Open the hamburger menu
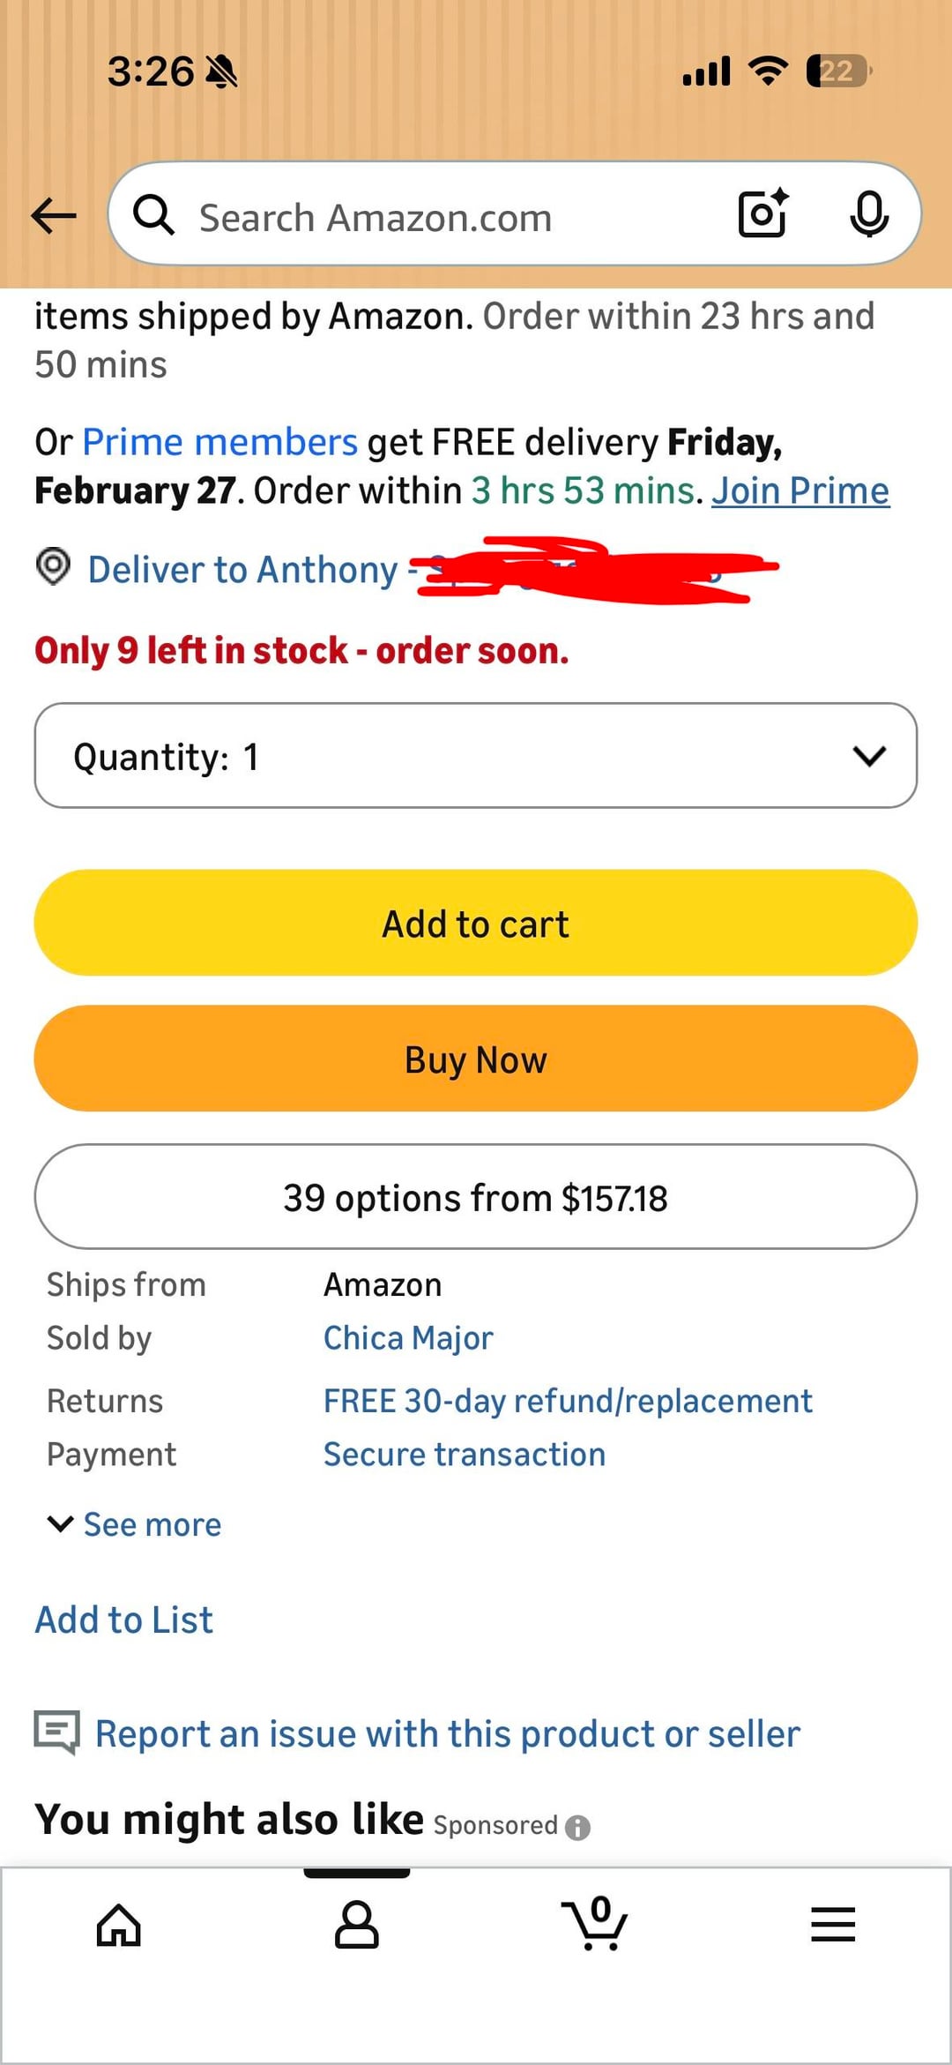The width and height of the screenshot is (952, 2065). coord(833,1925)
